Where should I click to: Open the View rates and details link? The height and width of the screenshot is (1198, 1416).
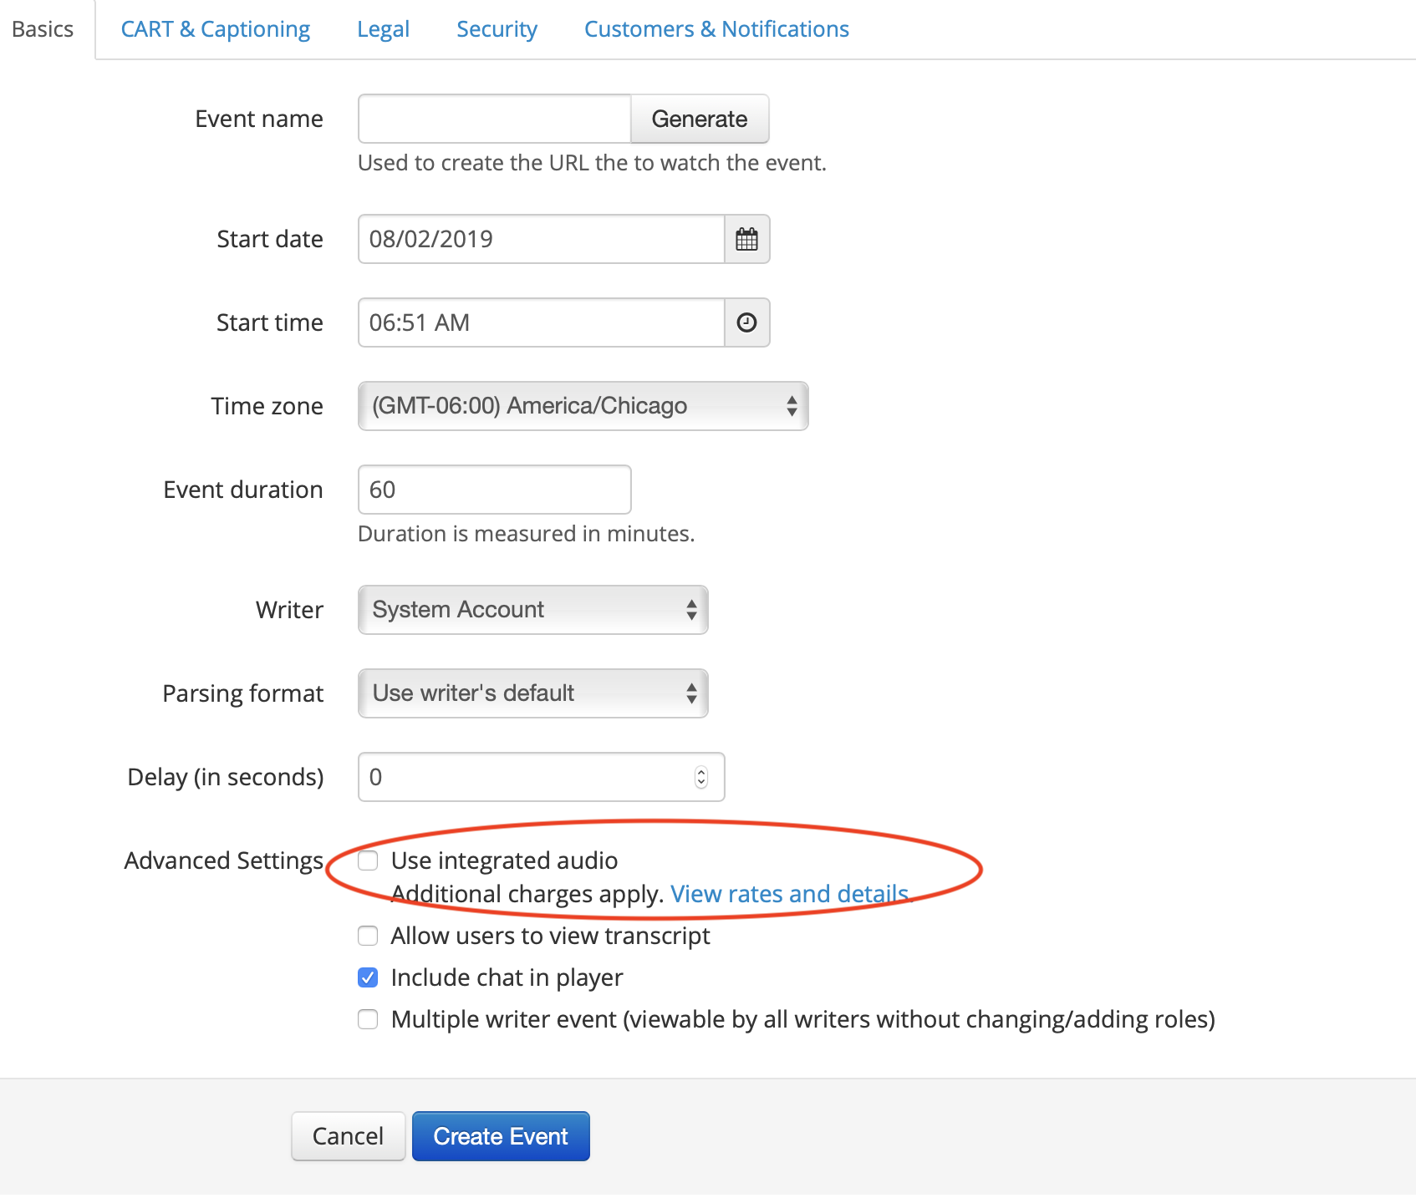tap(789, 894)
